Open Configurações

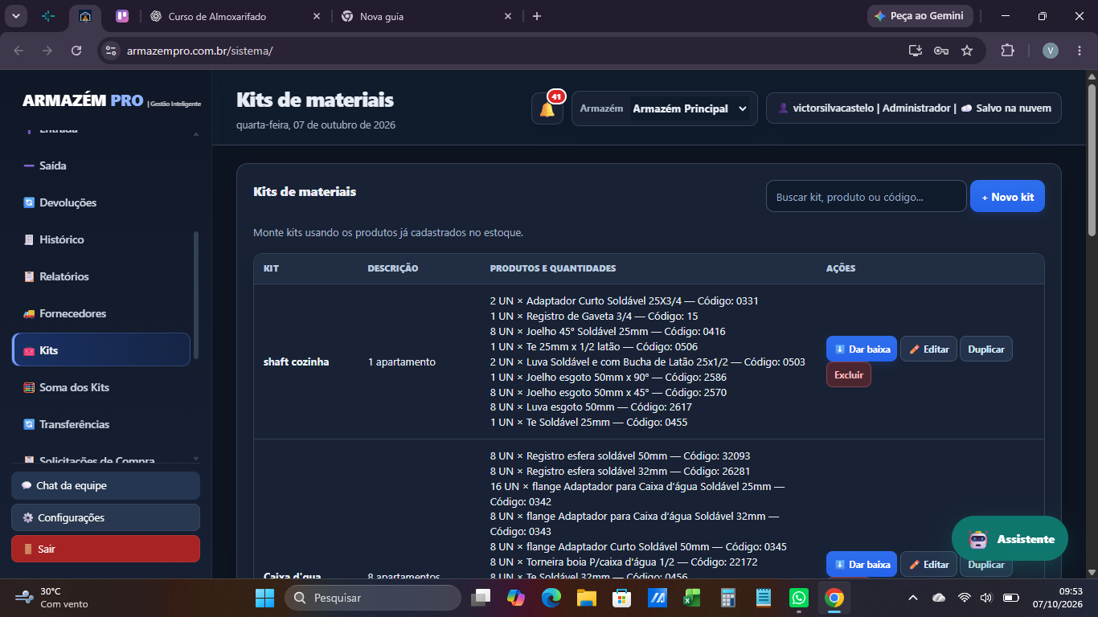105,517
